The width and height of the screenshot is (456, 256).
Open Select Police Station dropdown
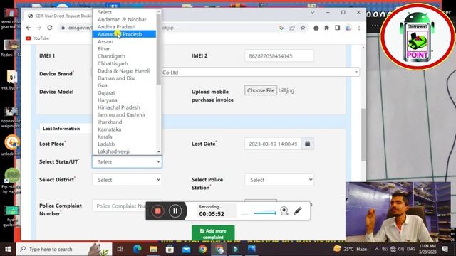pyautogui.click(x=279, y=180)
